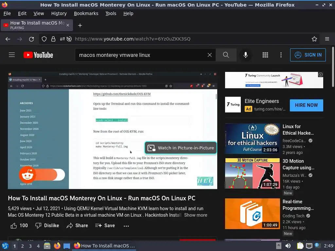Image resolution: width=335 pixels, height=251 pixels.
Task: Save the video to a playlist
Action: click(x=105, y=226)
